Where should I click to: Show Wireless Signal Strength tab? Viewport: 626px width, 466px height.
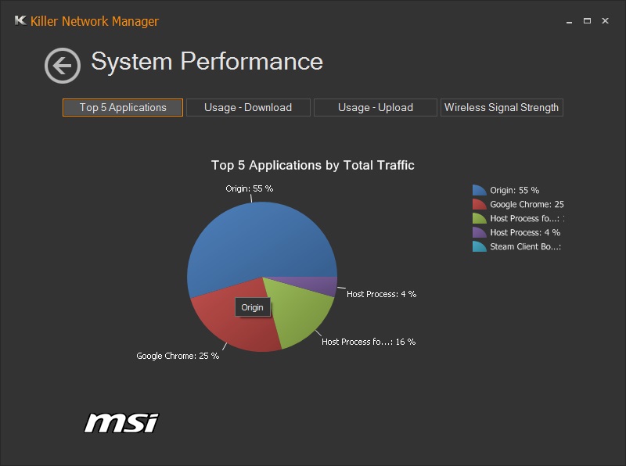coord(502,107)
